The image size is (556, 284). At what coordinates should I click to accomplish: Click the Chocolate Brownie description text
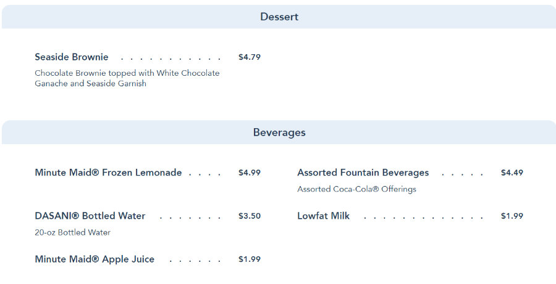click(127, 78)
